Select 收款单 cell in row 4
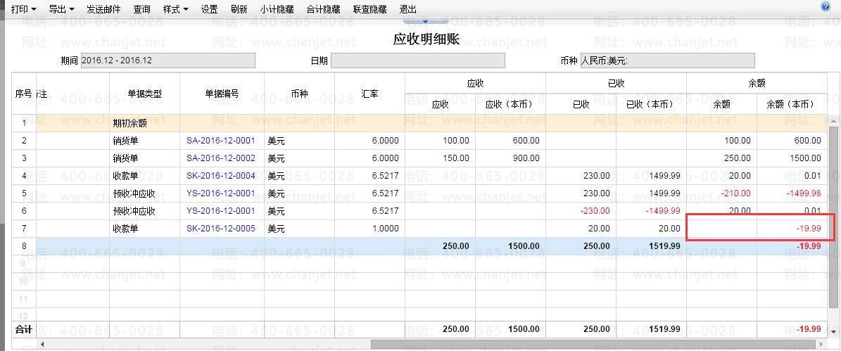The width and height of the screenshot is (841, 351). [x=145, y=176]
